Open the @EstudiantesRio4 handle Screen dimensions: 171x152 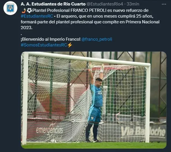[105, 4]
